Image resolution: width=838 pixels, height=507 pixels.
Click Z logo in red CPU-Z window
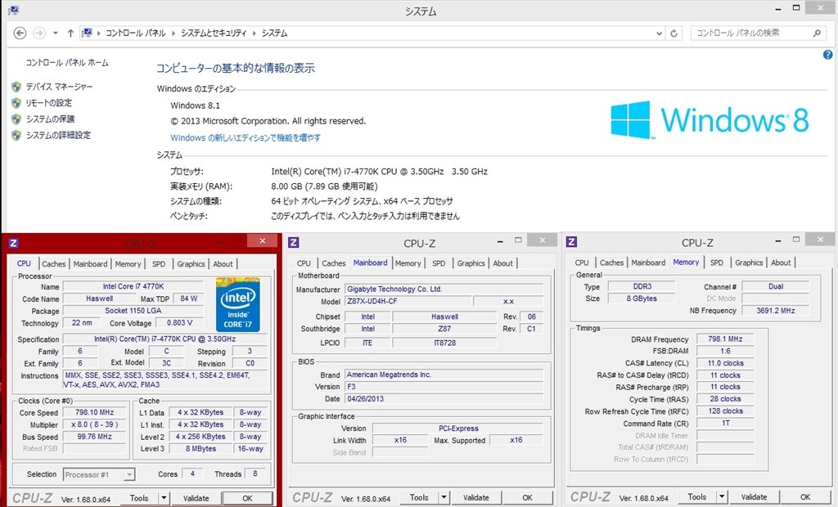pyautogui.click(x=14, y=243)
